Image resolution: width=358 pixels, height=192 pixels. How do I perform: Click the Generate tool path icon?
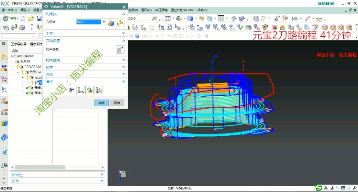coord(72,90)
